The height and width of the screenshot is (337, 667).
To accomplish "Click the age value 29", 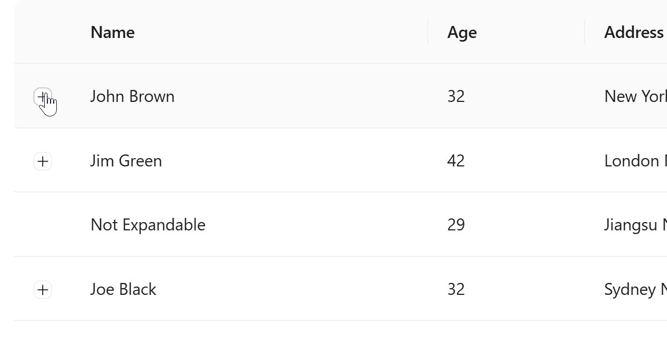I will click(x=456, y=225).
